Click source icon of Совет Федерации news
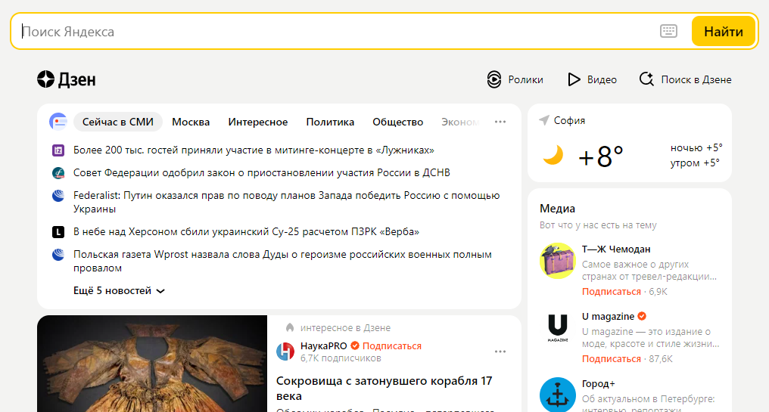This screenshot has height=412, width=769. tap(58, 173)
